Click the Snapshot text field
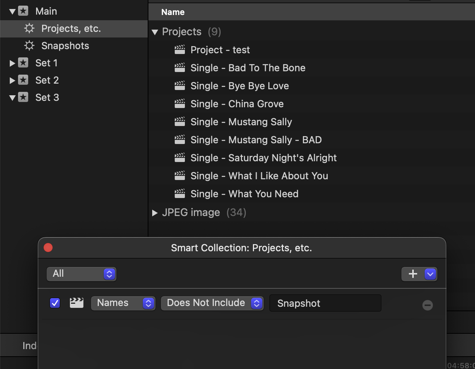Viewport: 475px width, 369px height. (x=325, y=303)
